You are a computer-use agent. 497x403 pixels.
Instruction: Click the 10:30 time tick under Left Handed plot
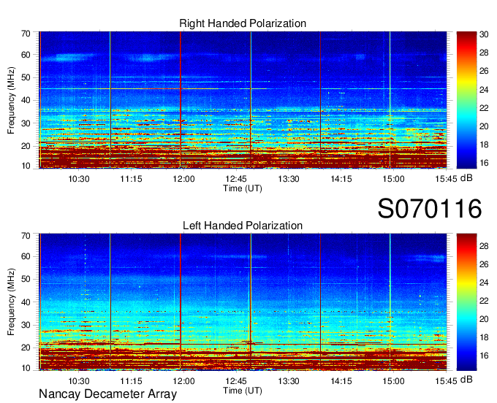pyautogui.click(x=79, y=381)
